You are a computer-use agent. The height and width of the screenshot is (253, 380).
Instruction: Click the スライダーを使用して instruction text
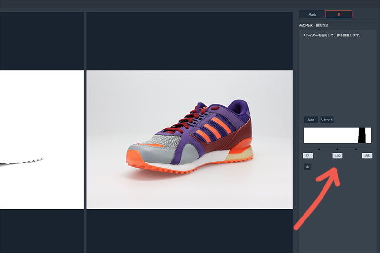click(331, 35)
